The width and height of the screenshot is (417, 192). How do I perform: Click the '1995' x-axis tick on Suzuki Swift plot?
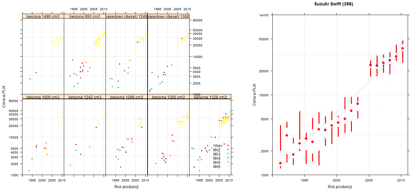tap(305, 180)
